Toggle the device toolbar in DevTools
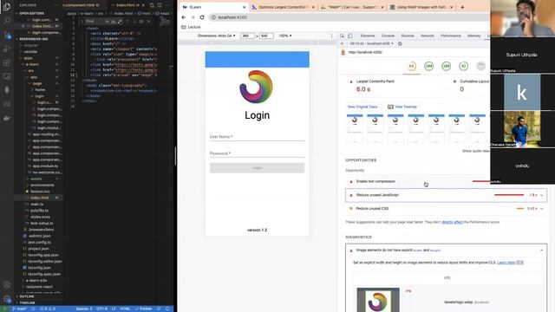Image resolution: width=555 pixels, height=312 pixels. point(349,36)
